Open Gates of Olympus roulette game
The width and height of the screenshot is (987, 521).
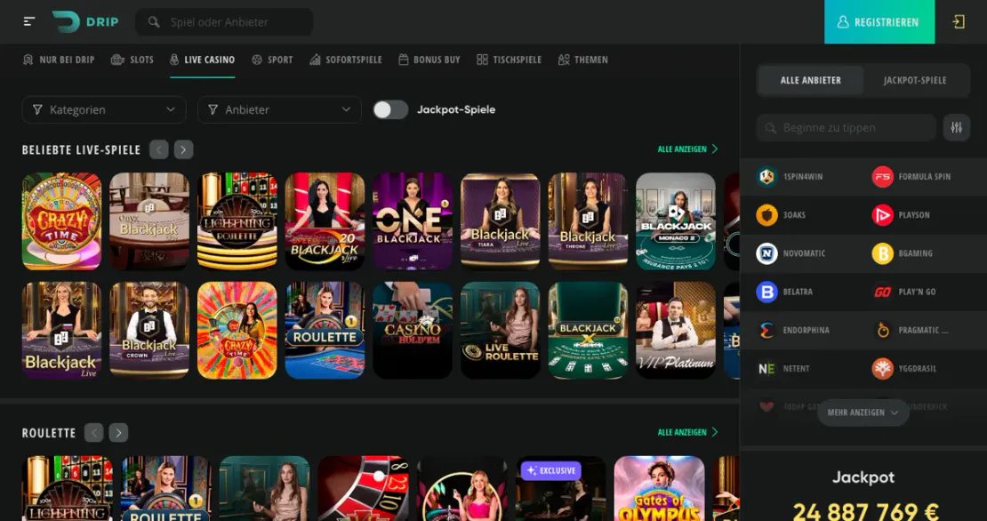659,488
